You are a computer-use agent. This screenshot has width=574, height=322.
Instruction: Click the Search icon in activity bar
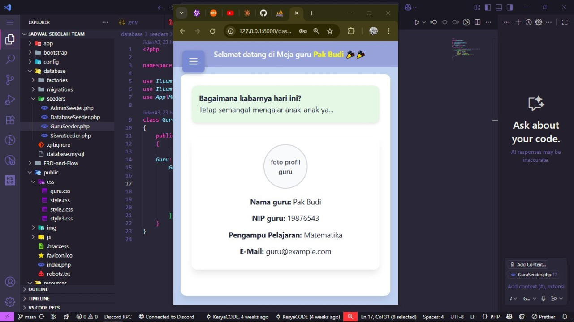click(10, 59)
